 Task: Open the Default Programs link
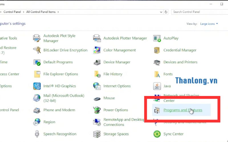(x=58, y=62)
